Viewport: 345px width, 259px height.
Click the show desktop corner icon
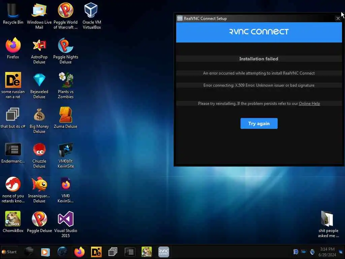(341, 252)
